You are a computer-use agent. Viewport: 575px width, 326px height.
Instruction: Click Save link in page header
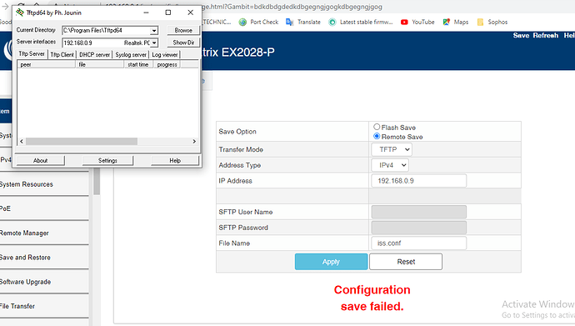tap(521, 35)
